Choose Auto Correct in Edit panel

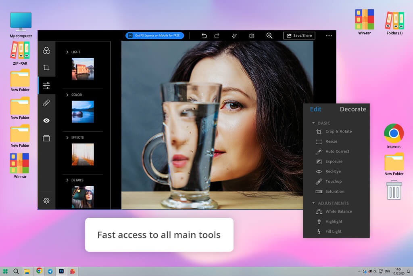tap(332, 152)
